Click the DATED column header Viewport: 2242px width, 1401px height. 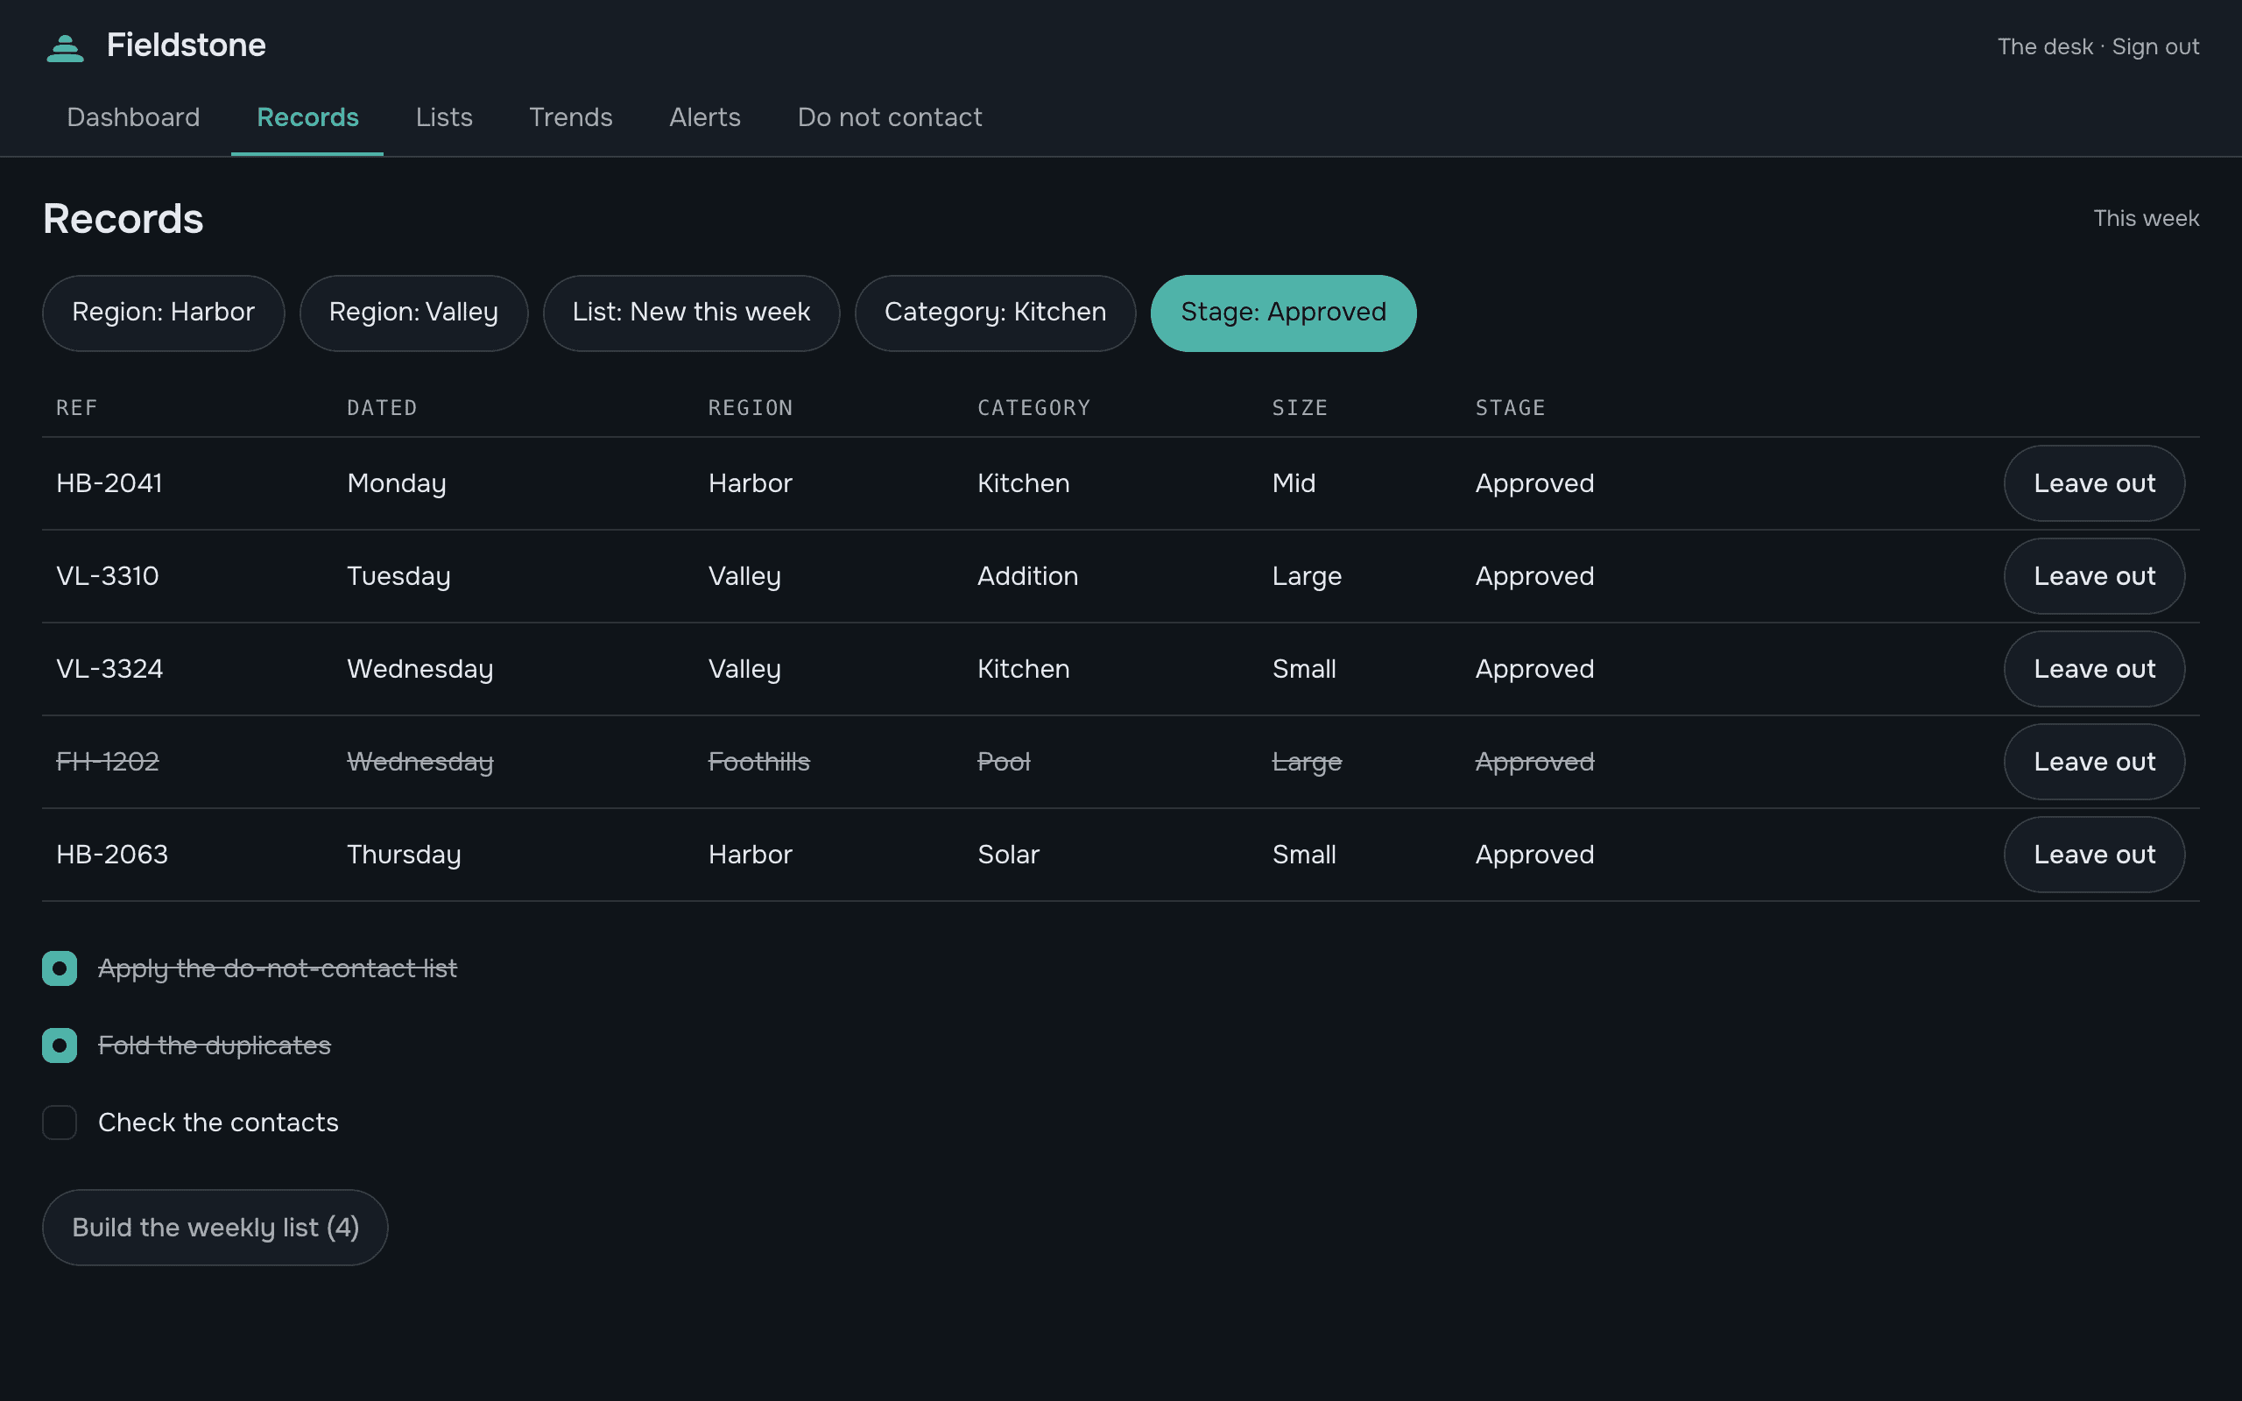click(382, 408)
